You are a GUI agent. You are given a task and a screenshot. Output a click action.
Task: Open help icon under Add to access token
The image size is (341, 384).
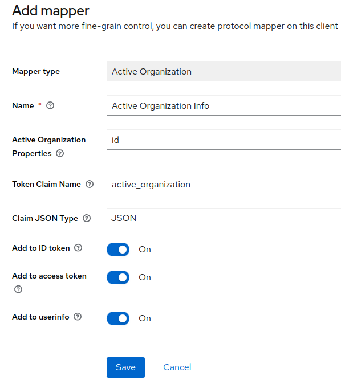18,289
